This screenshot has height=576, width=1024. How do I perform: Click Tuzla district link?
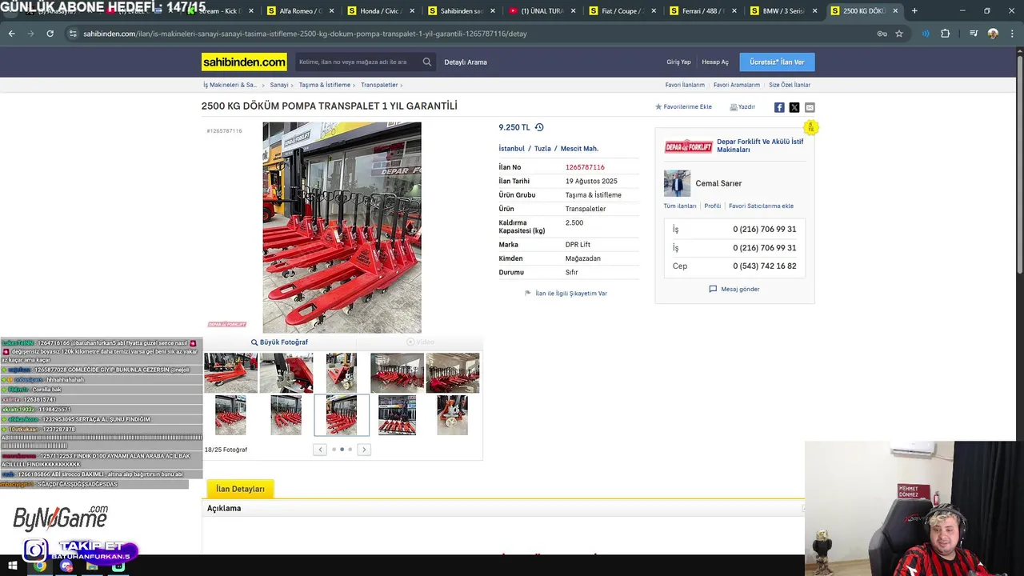tap(542, 148)
